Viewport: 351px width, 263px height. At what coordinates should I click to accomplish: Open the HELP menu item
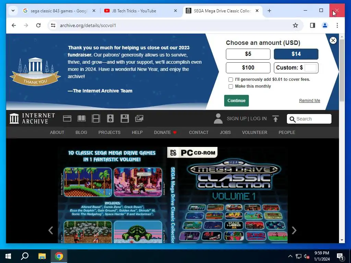pyautogui.click(x=137, y=133)
